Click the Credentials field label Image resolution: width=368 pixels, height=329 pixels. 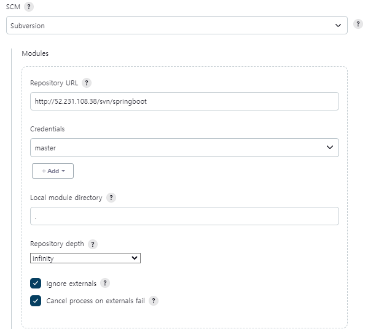pos(47,129)
